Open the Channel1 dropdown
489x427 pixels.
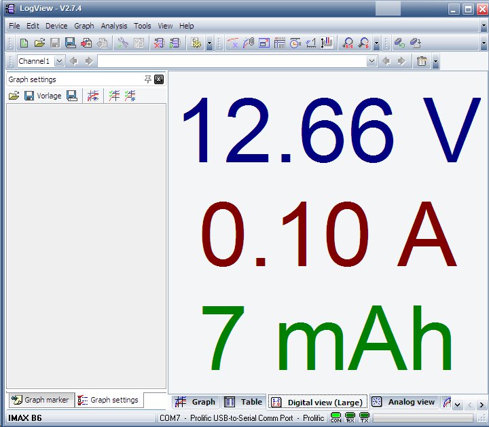[59, 61]
